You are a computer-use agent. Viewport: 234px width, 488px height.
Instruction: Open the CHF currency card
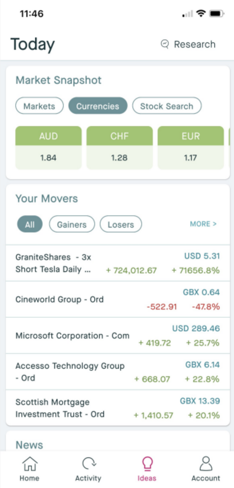click(119, 148)
